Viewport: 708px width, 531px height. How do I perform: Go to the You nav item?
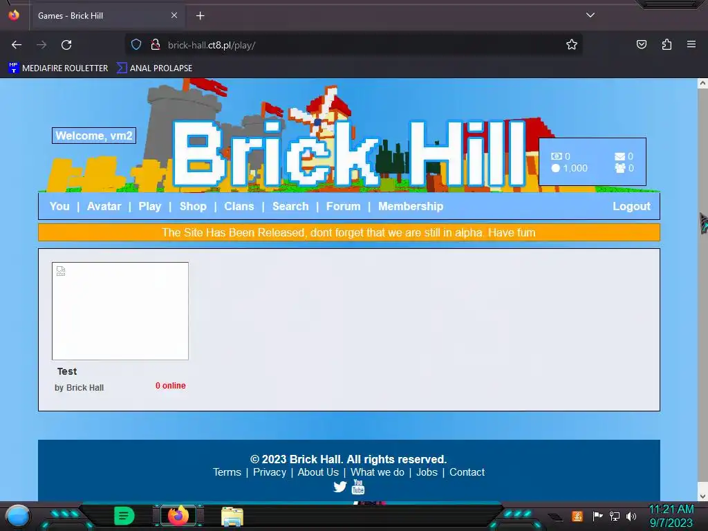pos(59,206)
